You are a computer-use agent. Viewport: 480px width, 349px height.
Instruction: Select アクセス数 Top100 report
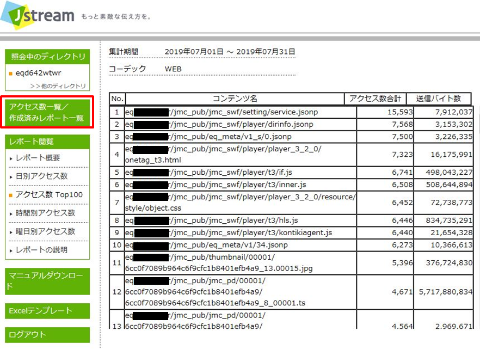click(x=49, y=194)
